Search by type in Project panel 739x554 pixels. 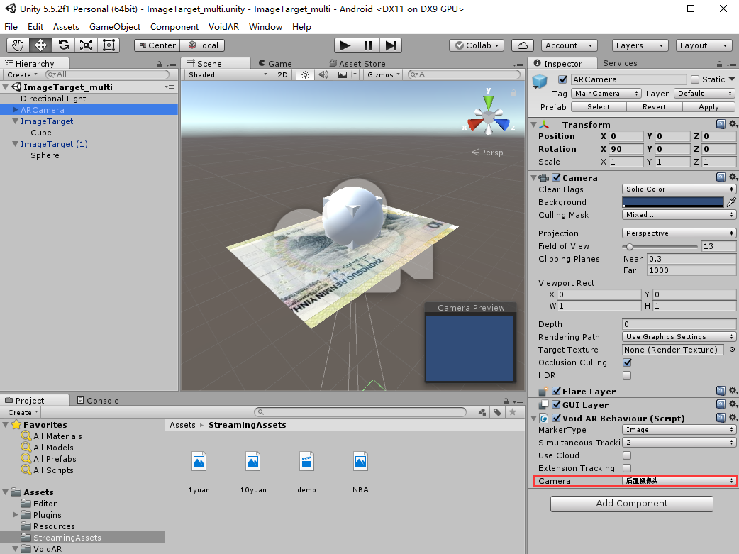click(482, 412)
